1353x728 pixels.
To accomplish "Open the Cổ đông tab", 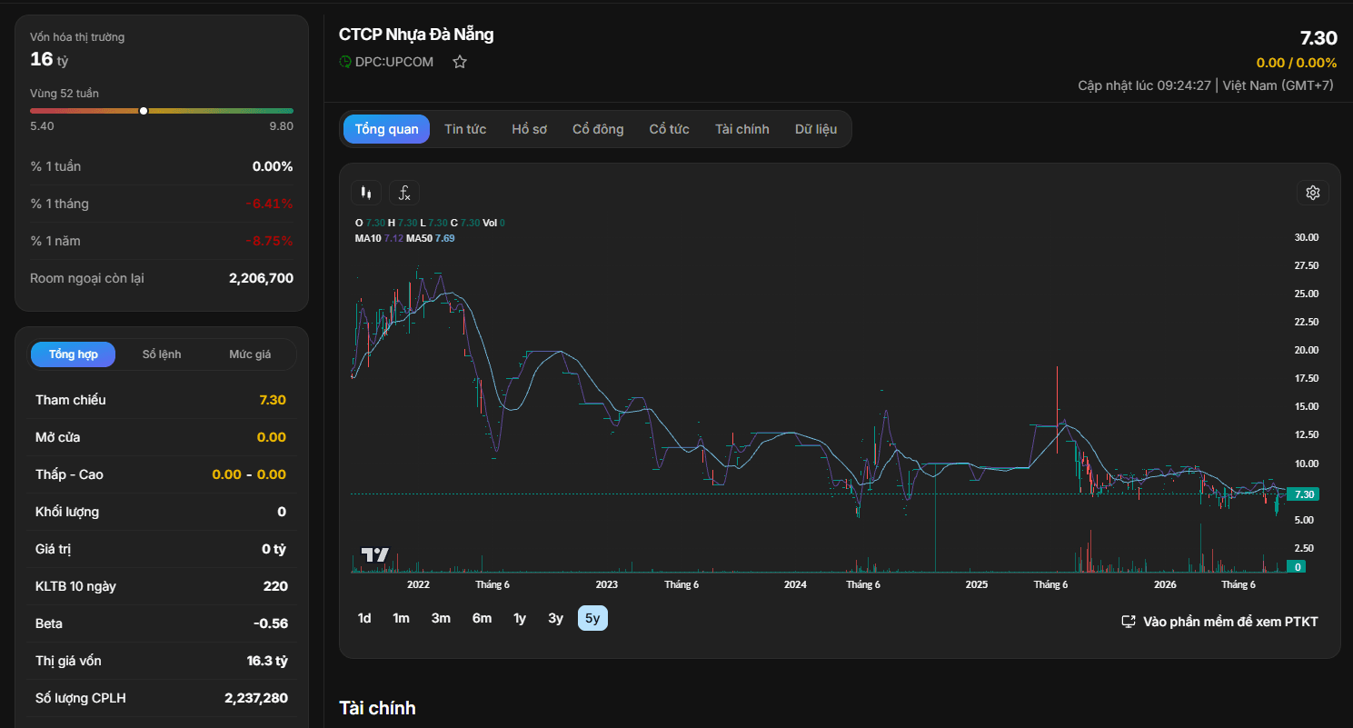I will [x=598, y=129].
